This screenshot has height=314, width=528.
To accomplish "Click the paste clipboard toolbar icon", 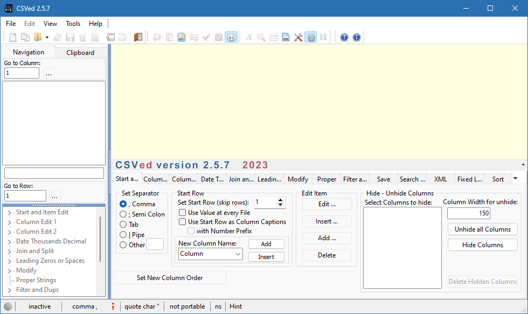I will (169, 37).
